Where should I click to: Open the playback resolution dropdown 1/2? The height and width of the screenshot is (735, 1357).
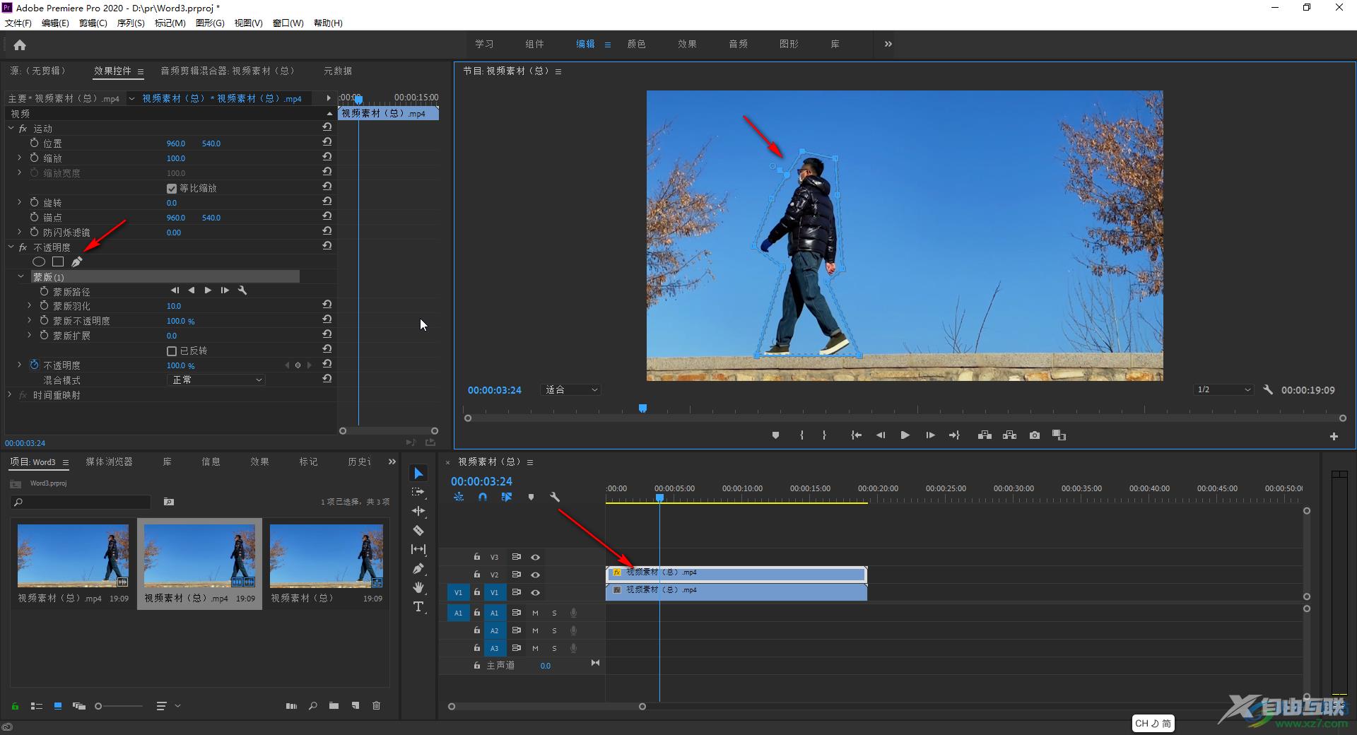pyautogui.click(x=1223, y=389)
